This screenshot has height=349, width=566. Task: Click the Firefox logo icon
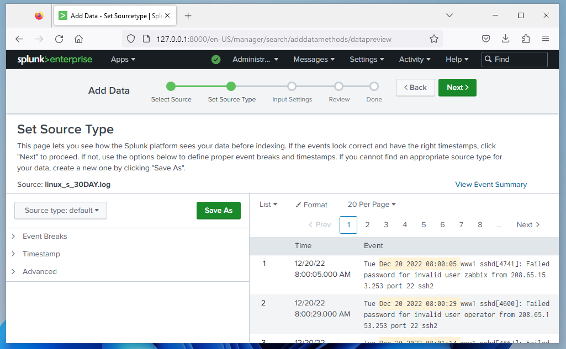pos(39,16)
